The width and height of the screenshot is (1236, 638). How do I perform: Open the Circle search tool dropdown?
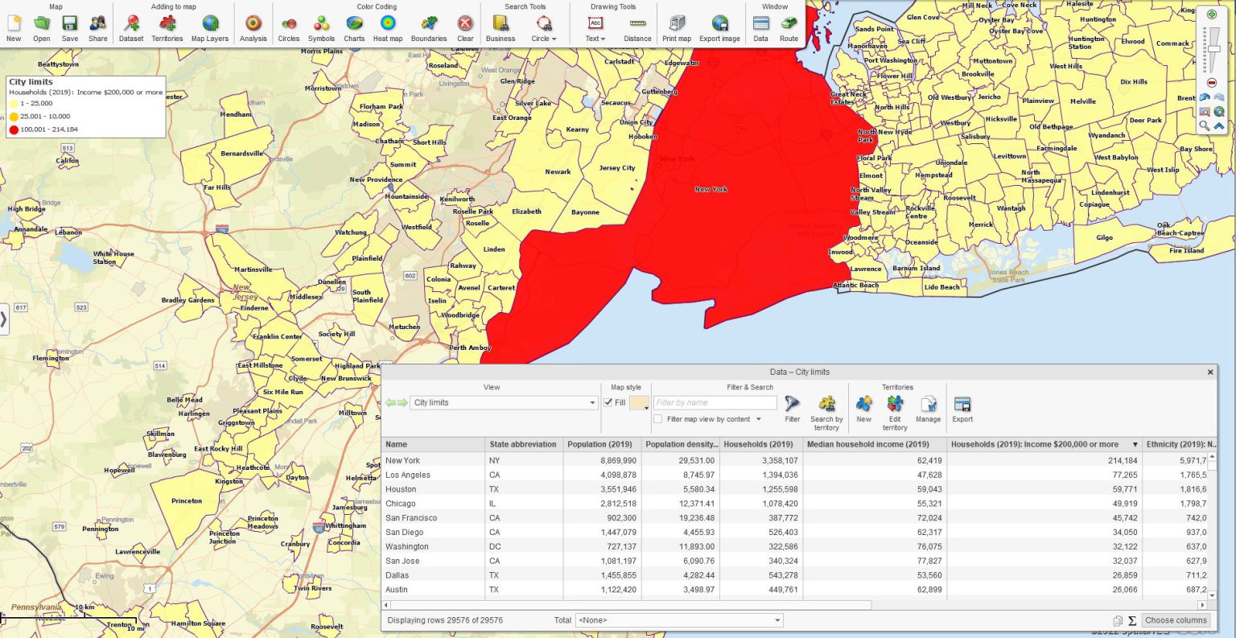pos(544,27)
